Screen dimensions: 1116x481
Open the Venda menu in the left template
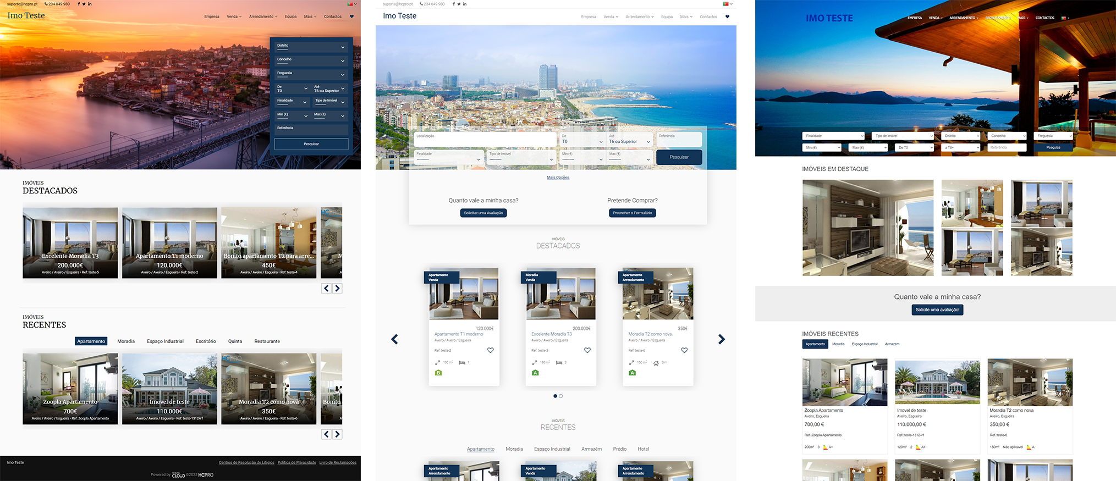[x=234, y=16]
